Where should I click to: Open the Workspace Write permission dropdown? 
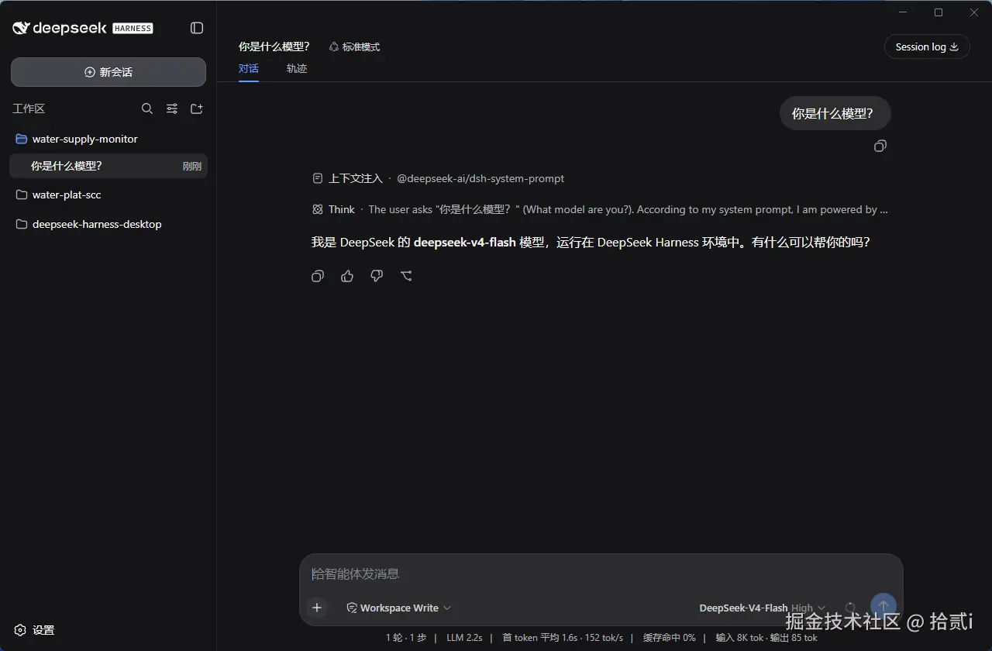(x=399, y=608)
